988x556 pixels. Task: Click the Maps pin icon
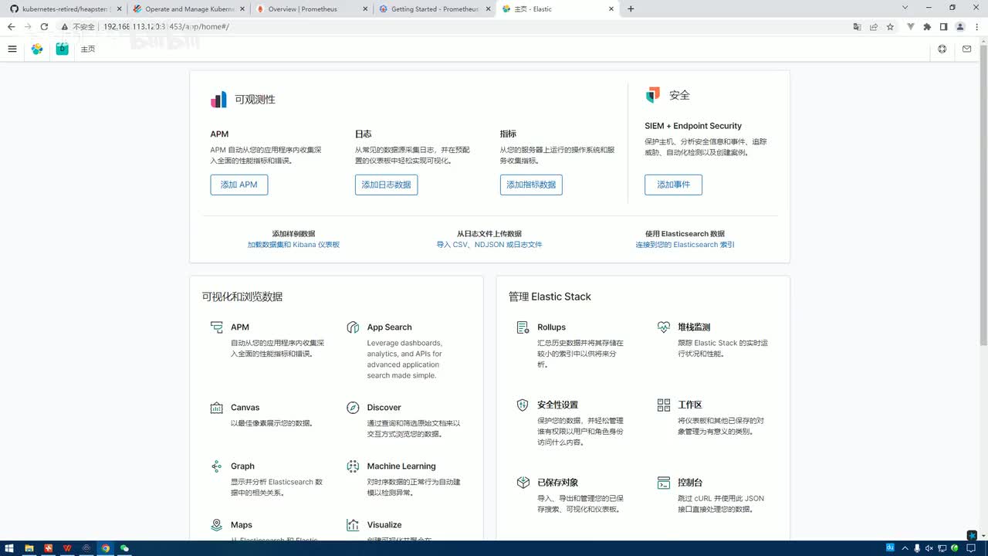click(217, 525)
